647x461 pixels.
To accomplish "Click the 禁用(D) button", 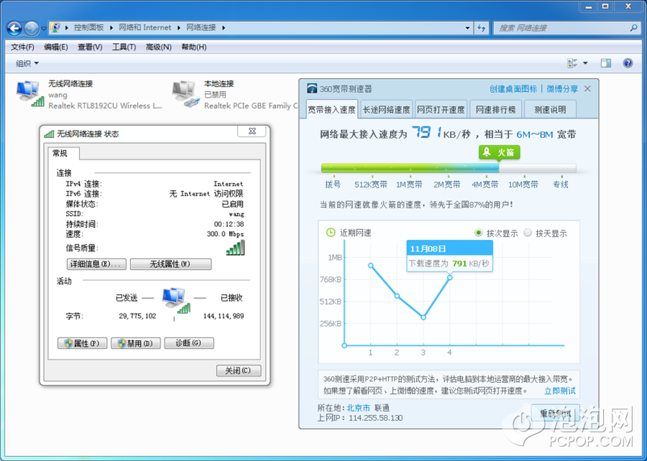I will tap(135, 343).
